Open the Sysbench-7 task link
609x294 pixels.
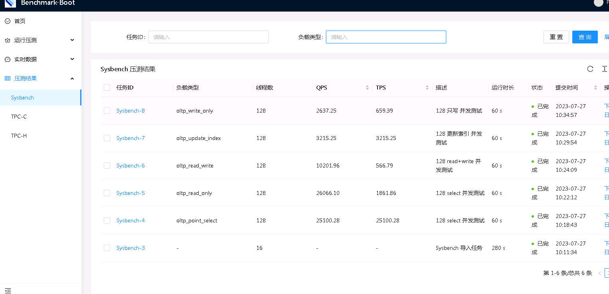[130, 138]
